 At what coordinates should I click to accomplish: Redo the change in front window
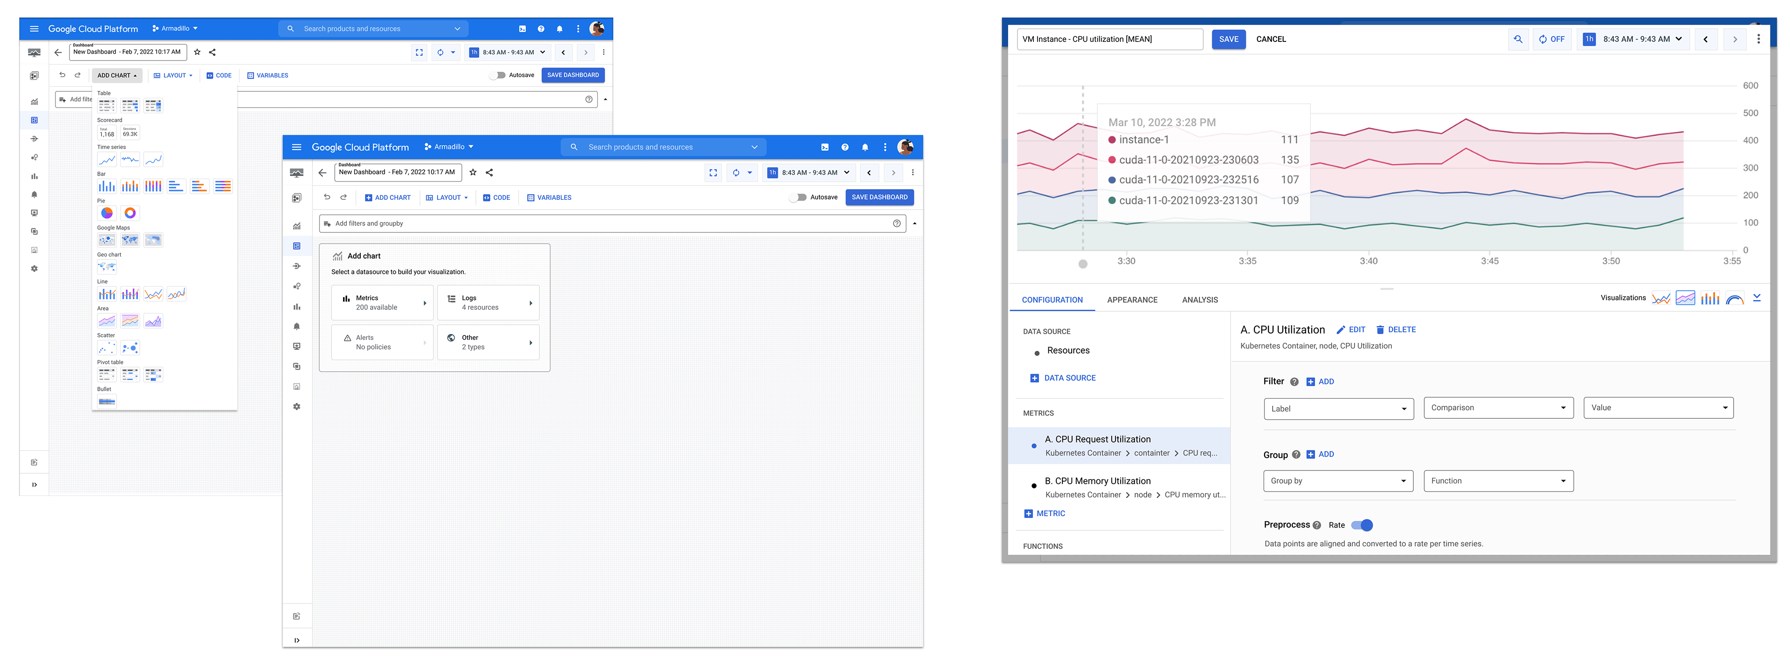click(343, 197)
